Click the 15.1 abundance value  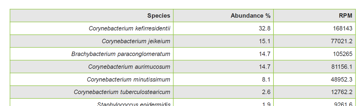click(264, 41)
